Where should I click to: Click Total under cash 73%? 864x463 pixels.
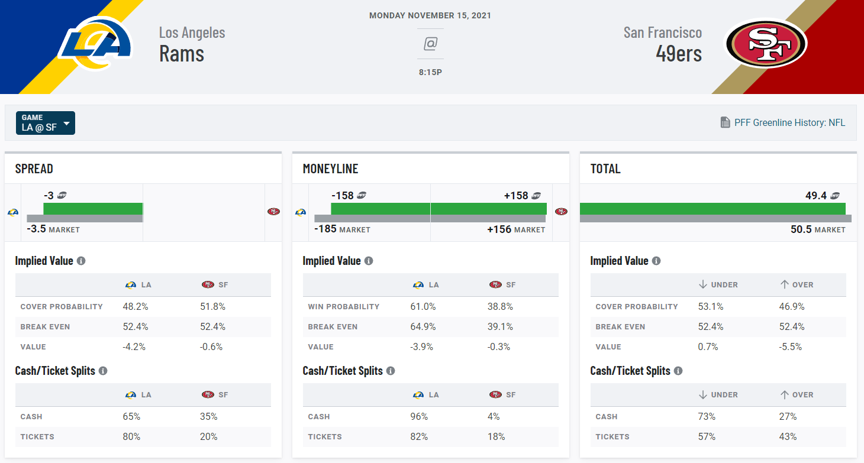coord(707,416)
